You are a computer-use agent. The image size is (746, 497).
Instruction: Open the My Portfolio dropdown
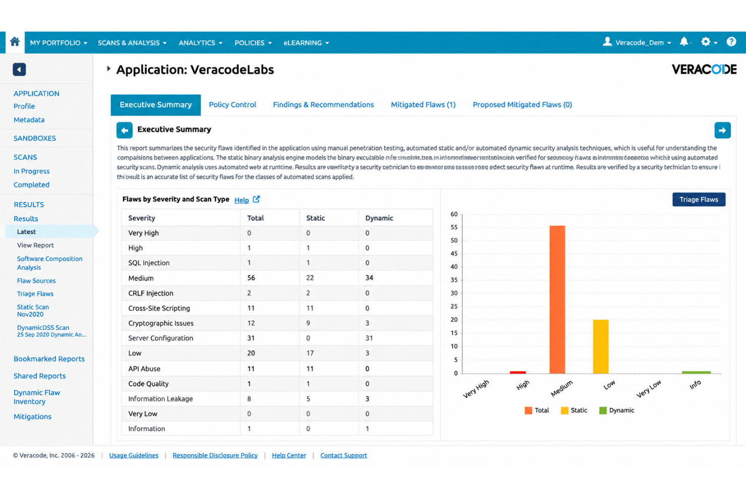[x=58, y=43]
